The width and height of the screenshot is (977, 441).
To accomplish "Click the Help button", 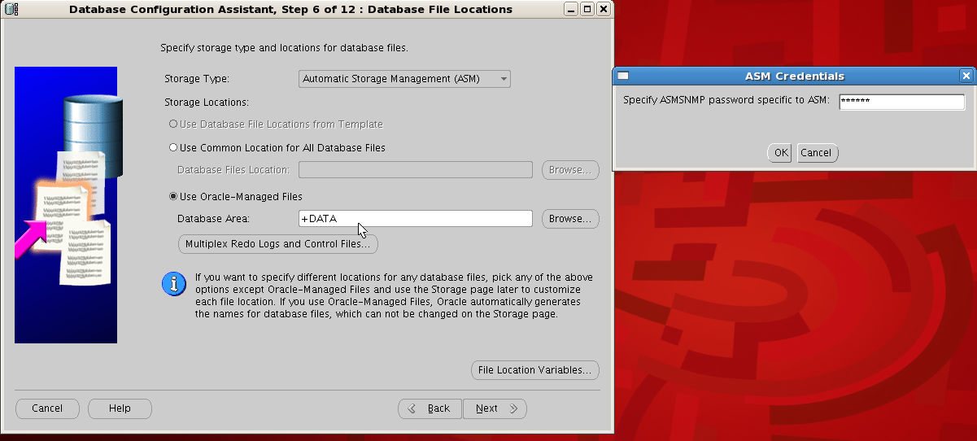I will 120,408.
